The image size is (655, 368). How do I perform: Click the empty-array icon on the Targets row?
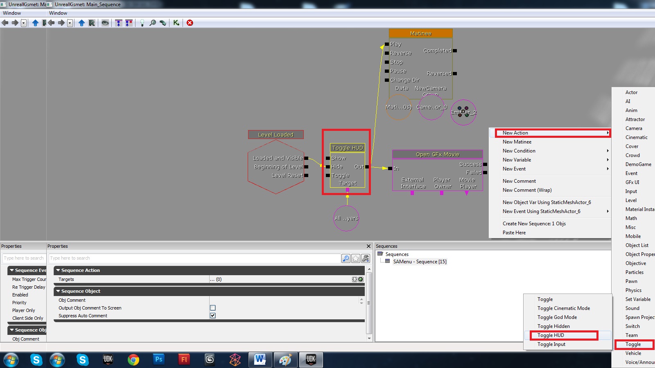[355, 280]
